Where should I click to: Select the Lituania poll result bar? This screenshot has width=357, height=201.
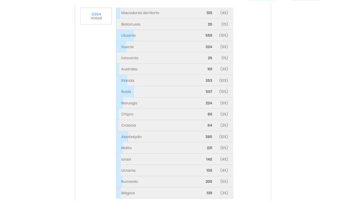click(x=175, y=36)
